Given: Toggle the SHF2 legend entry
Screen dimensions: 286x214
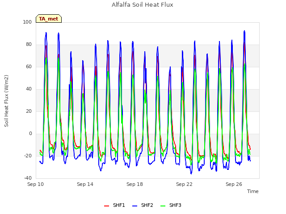Looking at the screenshot, I should (x=143, y=205).
